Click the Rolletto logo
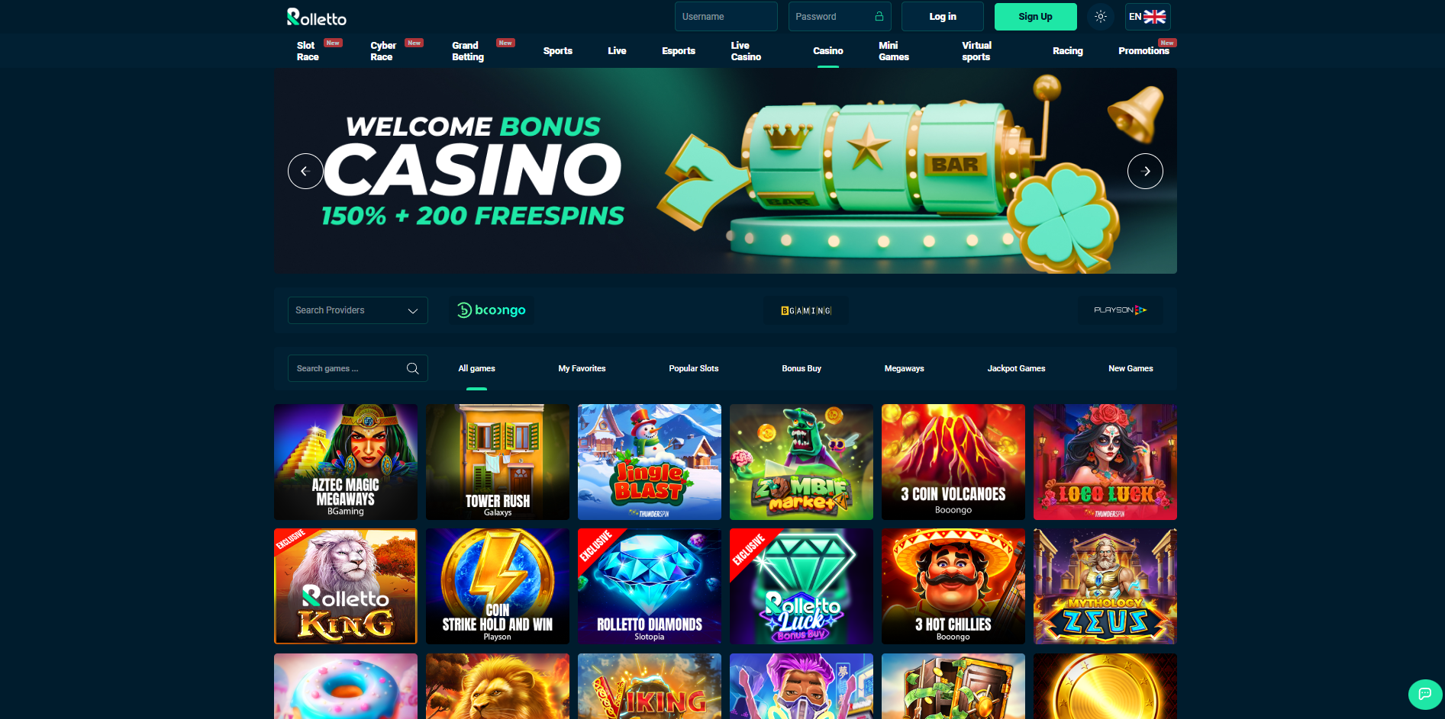1445x719 pixels. click(317, 17)
